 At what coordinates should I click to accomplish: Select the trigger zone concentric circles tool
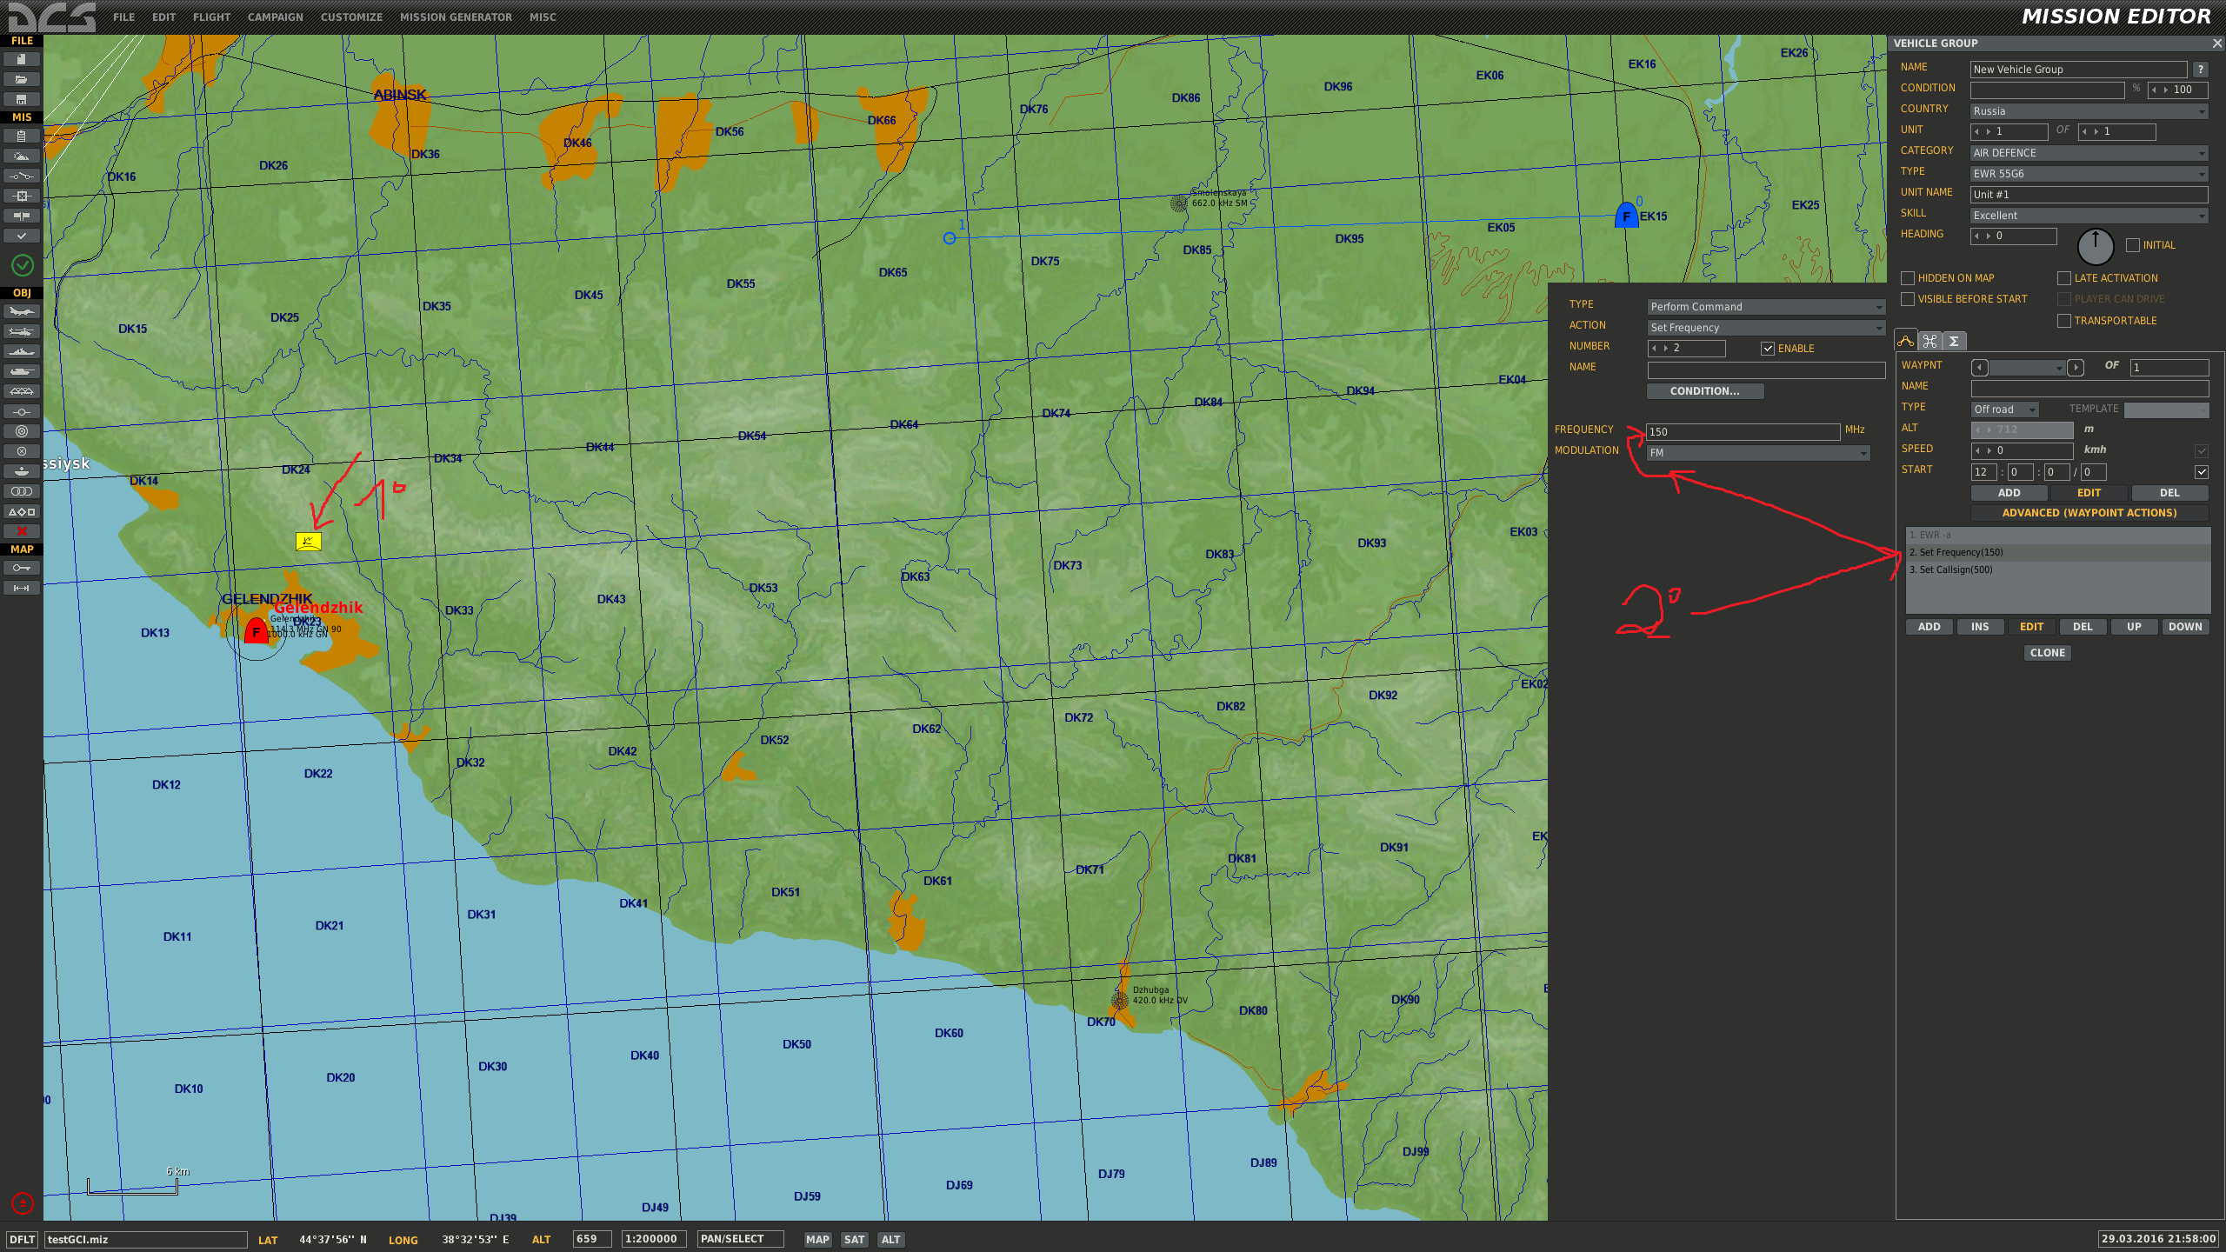tap(22, 431)
